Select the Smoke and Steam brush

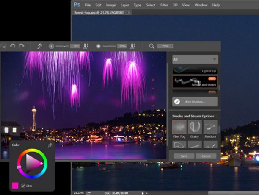(195, 82)
